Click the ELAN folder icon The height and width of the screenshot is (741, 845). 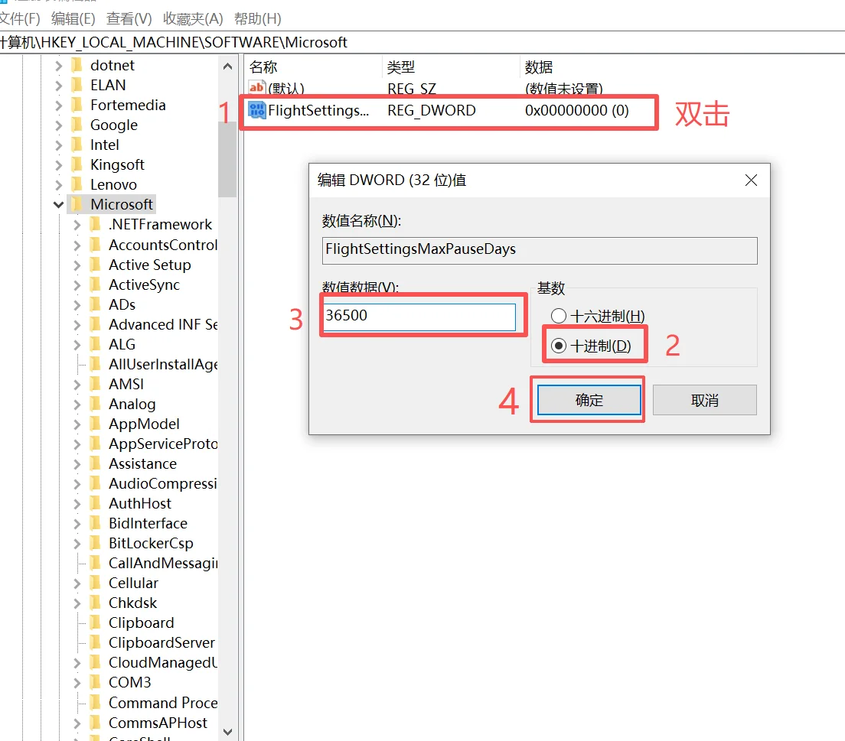click(77, 85)
